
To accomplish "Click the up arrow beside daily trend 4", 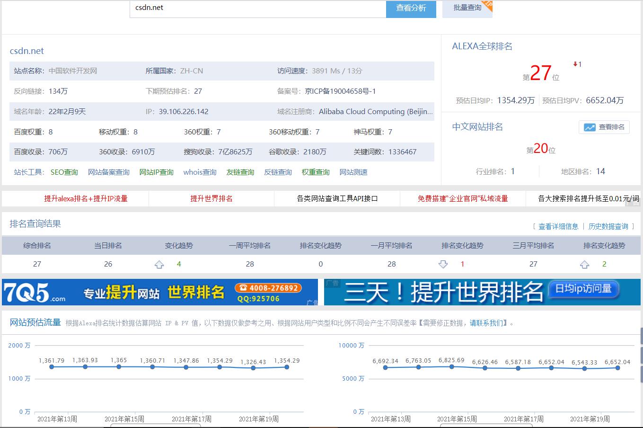I will 159,265.
